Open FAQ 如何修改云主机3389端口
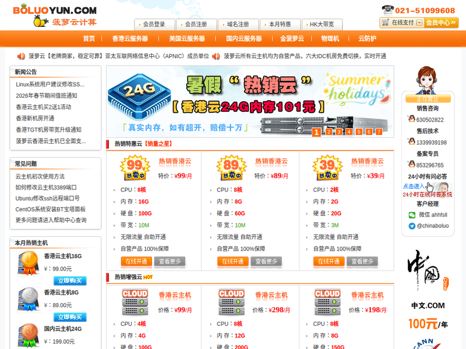Screen dimensions: 466x349 [46, 187]
